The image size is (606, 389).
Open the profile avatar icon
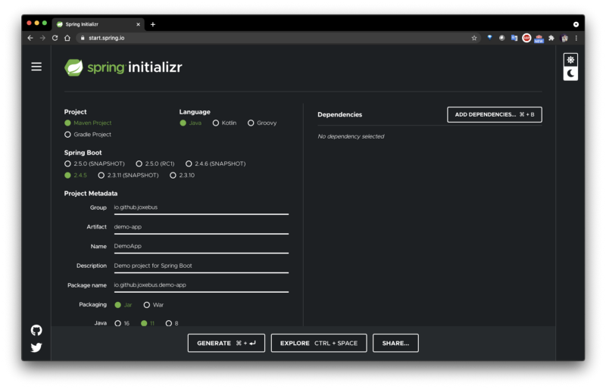pyautogui.click(x=564, y=38)
